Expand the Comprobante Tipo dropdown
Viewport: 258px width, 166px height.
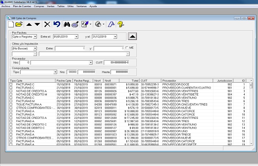click(x=55, y=72)
